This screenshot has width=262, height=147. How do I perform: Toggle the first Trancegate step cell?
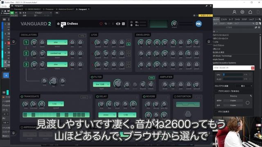point(25,115)
